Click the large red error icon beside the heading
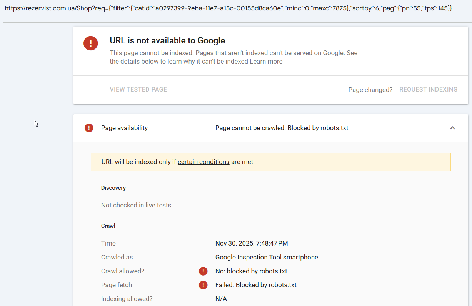The image size is (472, 306). [x=91, y=43]
